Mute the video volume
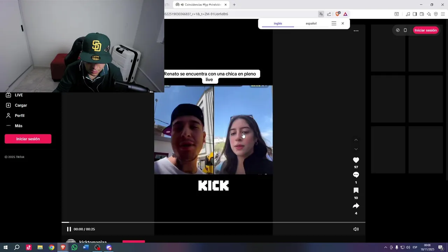The height and width of the screenshot is (252, 448). (x=356, y=229)
